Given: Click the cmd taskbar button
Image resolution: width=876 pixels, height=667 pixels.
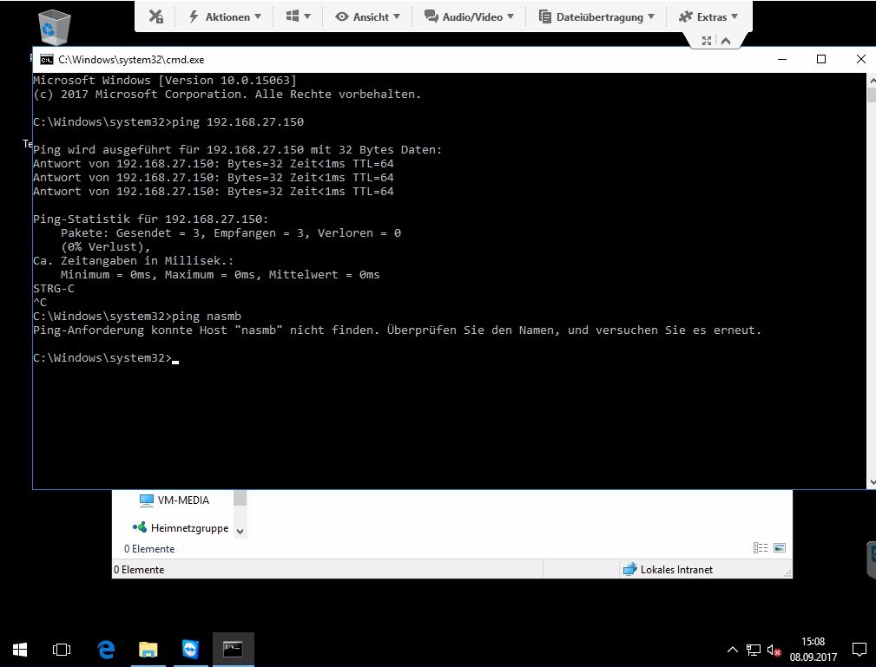Looking at the screenshot, I should point(233,650).
